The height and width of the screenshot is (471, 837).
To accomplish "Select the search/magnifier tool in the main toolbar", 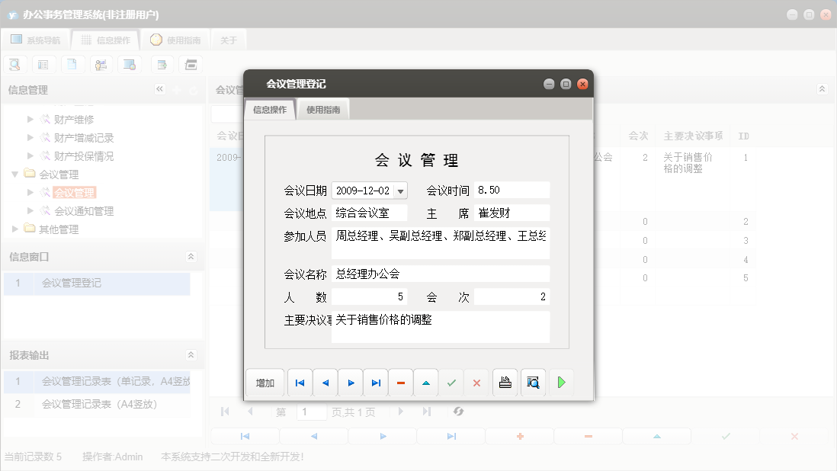I will (x=14, y=64).
